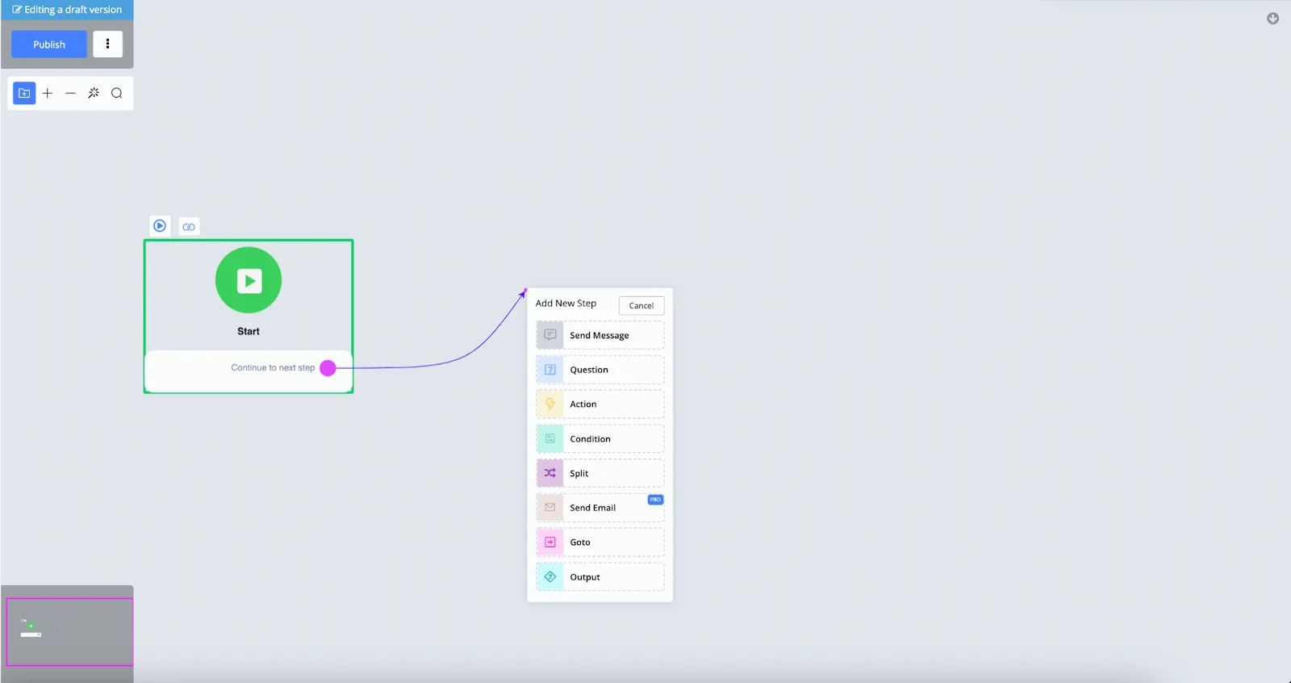Click the Action lightning bolt icon

(x=550, y=404)
